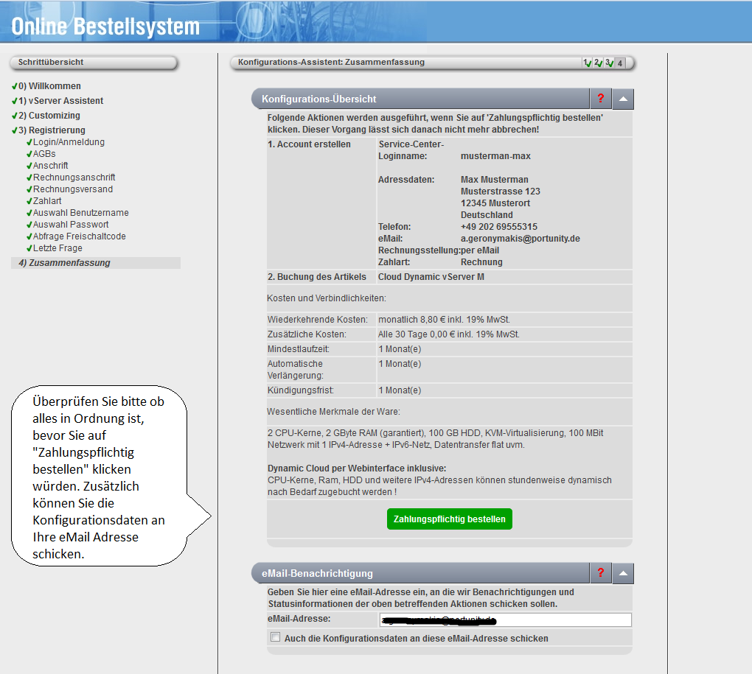Select 4) Zusammenfassung in step overview
The image size is (752, 674).
pos(64,263)
